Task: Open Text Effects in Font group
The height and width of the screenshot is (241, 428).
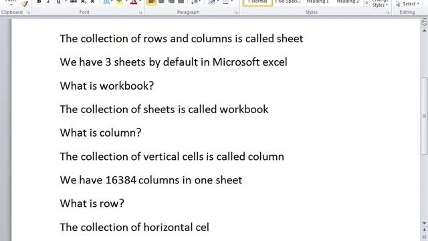Action: pyautogui.click(x=106, y=2)
